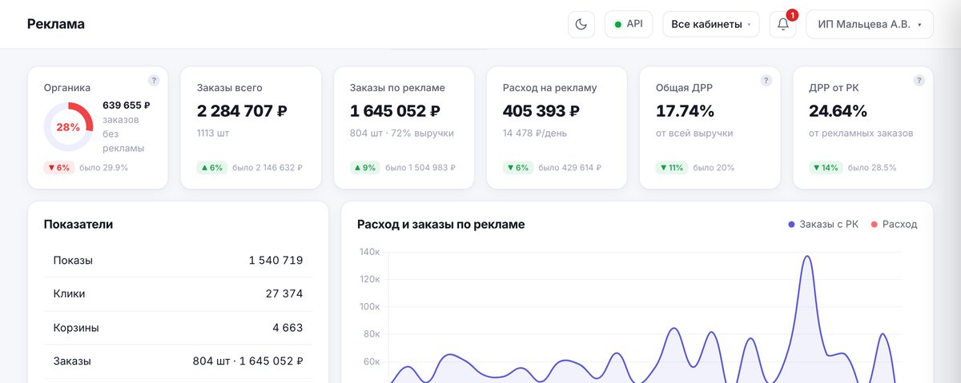Image resolution: width=961 pixels, height=383 pixels.
Task: Click the 140k axis label on the chart
Action: click(x=369, y=252)
